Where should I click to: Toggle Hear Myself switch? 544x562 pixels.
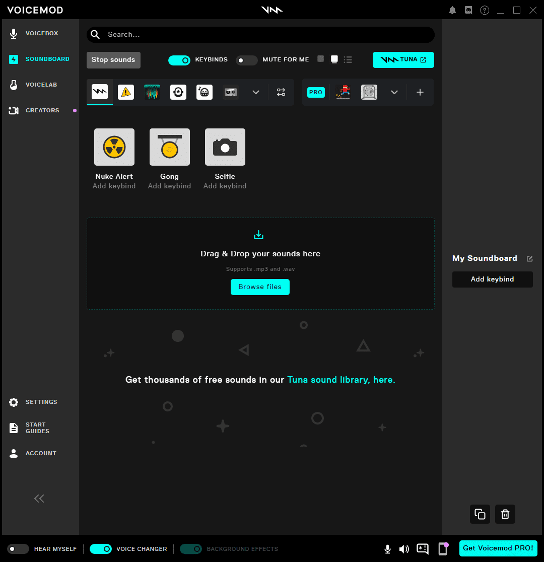pyautogui.click(x=18, y=549)
